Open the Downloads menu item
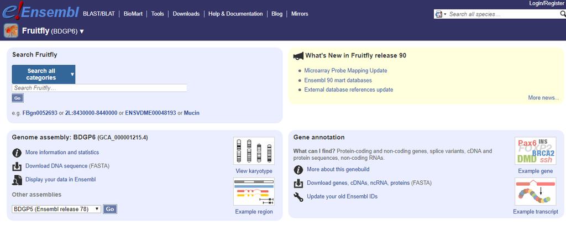The image size is (566, 225). coord(186,14)
